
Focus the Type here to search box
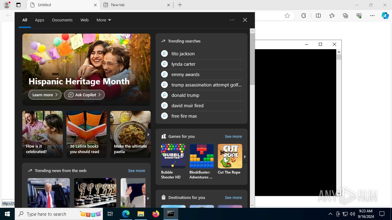tap(59, 214)
